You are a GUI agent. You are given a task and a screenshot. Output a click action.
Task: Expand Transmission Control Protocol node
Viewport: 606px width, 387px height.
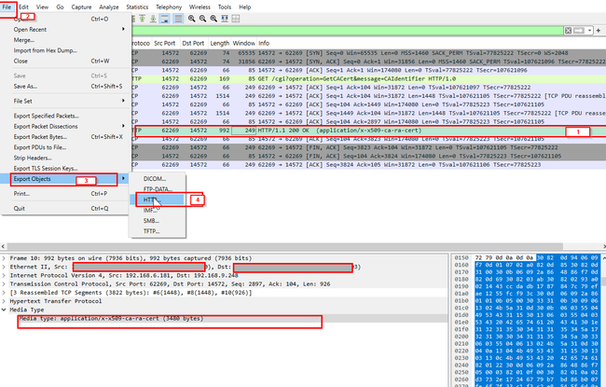click(4, 283)
